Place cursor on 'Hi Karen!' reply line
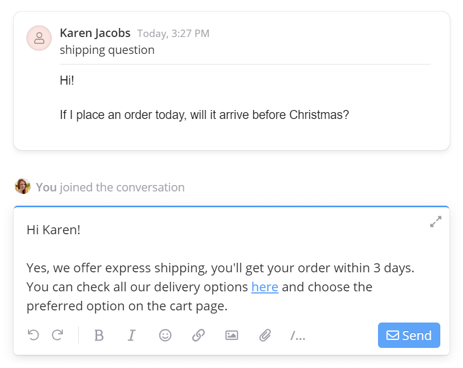The height and width of the screenshot is (368, 463). point(53,230)
